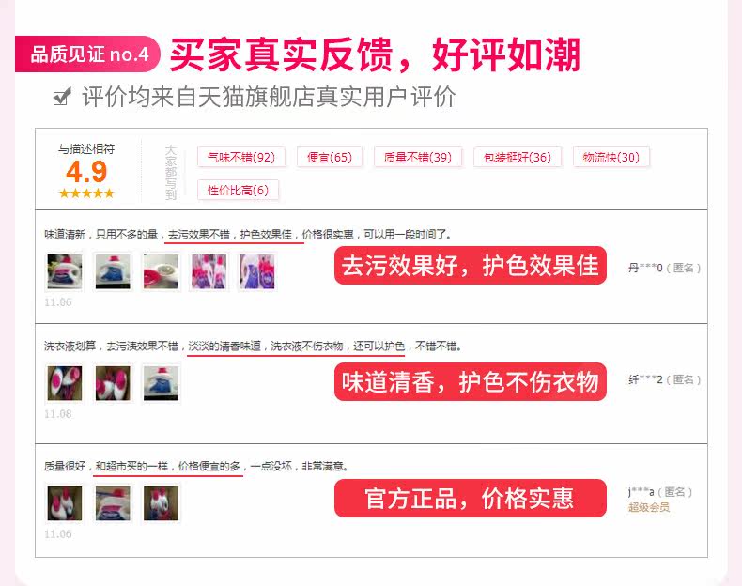Click the 气味不错(92) review tag

coord(241,157)
